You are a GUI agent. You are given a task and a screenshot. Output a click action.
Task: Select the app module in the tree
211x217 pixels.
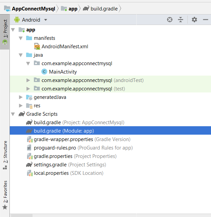(x=110, y=30)
